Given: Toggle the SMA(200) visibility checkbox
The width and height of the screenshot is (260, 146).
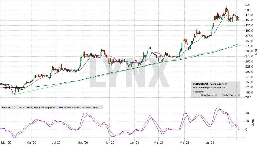Looking at the screenshot, I should point(236,95).
